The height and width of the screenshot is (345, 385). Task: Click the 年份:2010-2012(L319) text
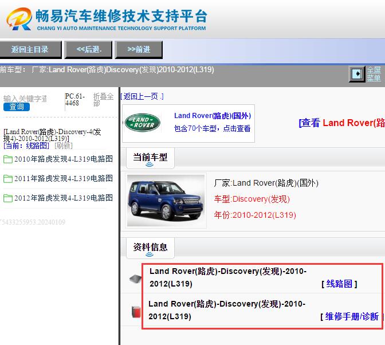[255, 215]
